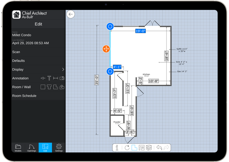This screenshot has width=229, height=162.
Task: Click the Last Modified date value
Action: pos(31,43)
